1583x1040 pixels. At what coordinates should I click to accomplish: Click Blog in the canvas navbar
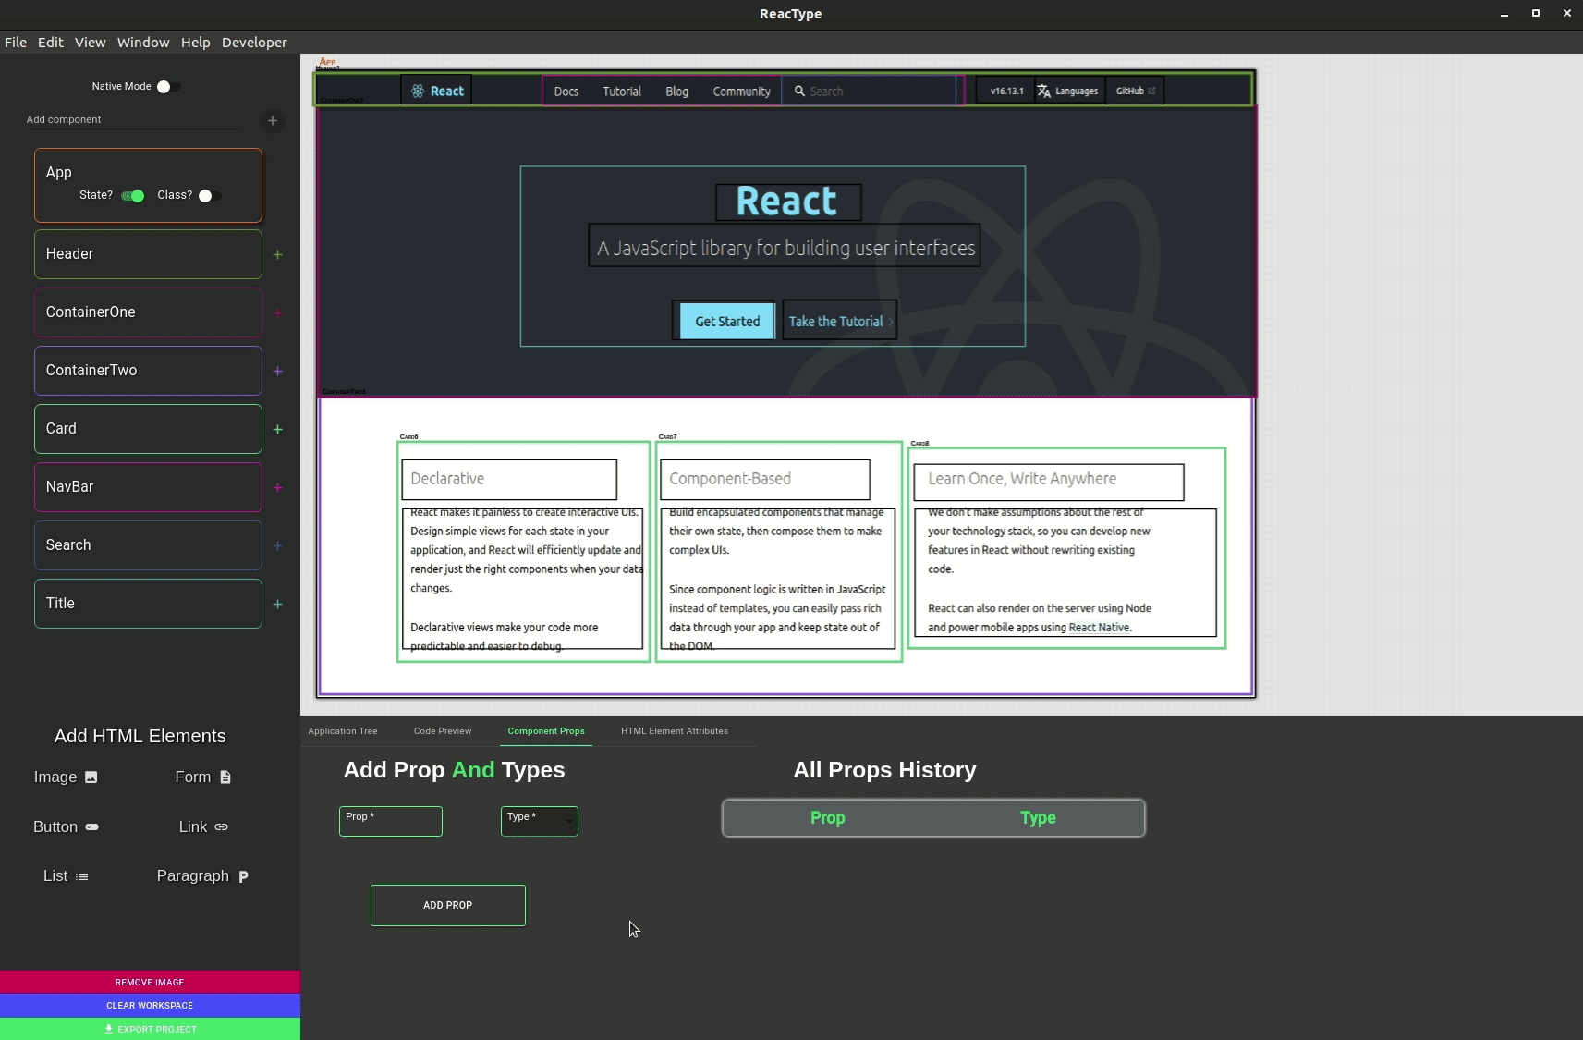pos(677,92)
